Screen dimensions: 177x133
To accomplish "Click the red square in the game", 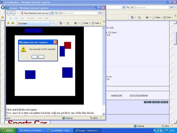I will [67, 45].
